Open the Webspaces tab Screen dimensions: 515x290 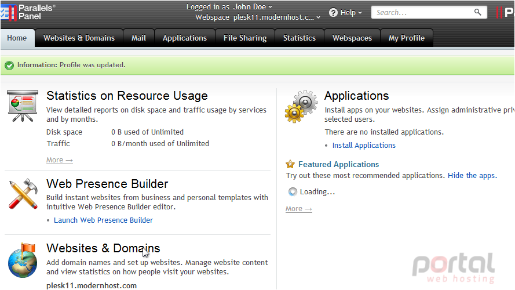coord(352,38)
